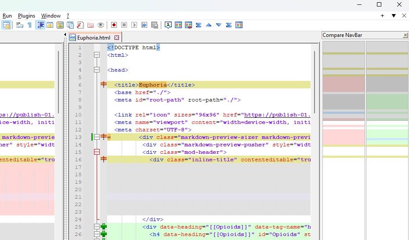Image resolution: width=409 pixels, height=240 pixels.
Task: Start recording a macro
Action: (114, 25)
